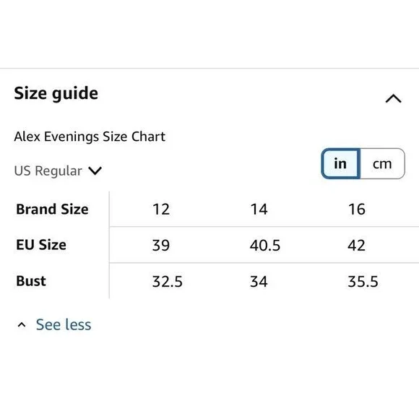Click the EU size 42 cell
419x419 pixels.
pos(356,246)
